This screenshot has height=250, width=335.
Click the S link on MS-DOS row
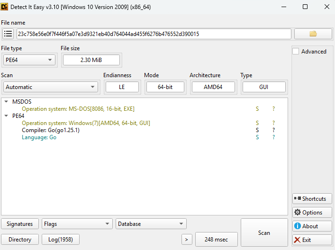coord(257,109)
